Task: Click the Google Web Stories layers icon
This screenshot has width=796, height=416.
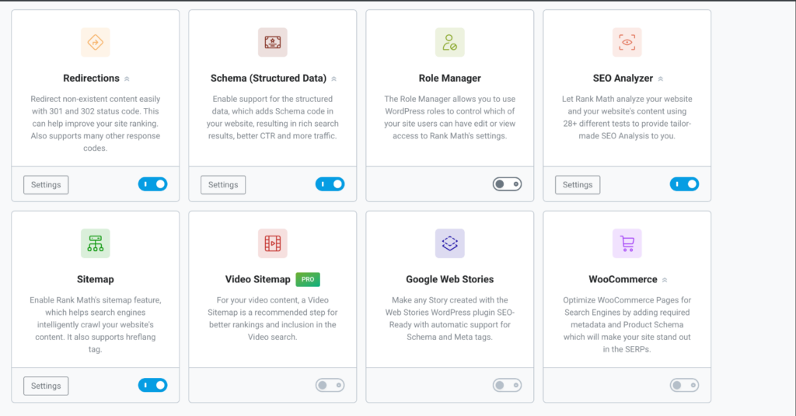Action: [450, 243]
